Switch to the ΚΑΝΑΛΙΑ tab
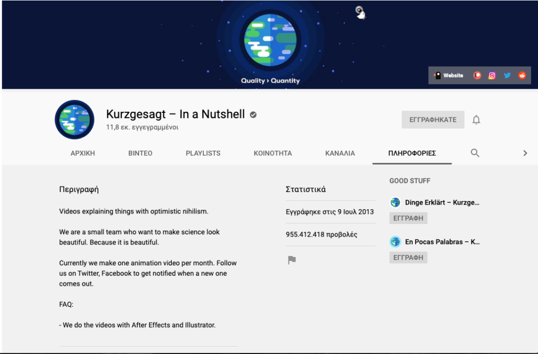 point(340,153)
